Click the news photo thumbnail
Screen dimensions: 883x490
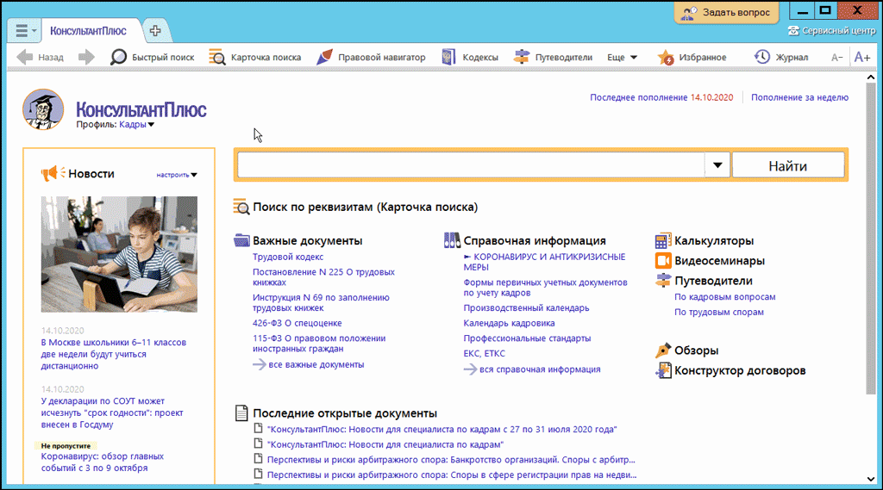tap(119, 254)
